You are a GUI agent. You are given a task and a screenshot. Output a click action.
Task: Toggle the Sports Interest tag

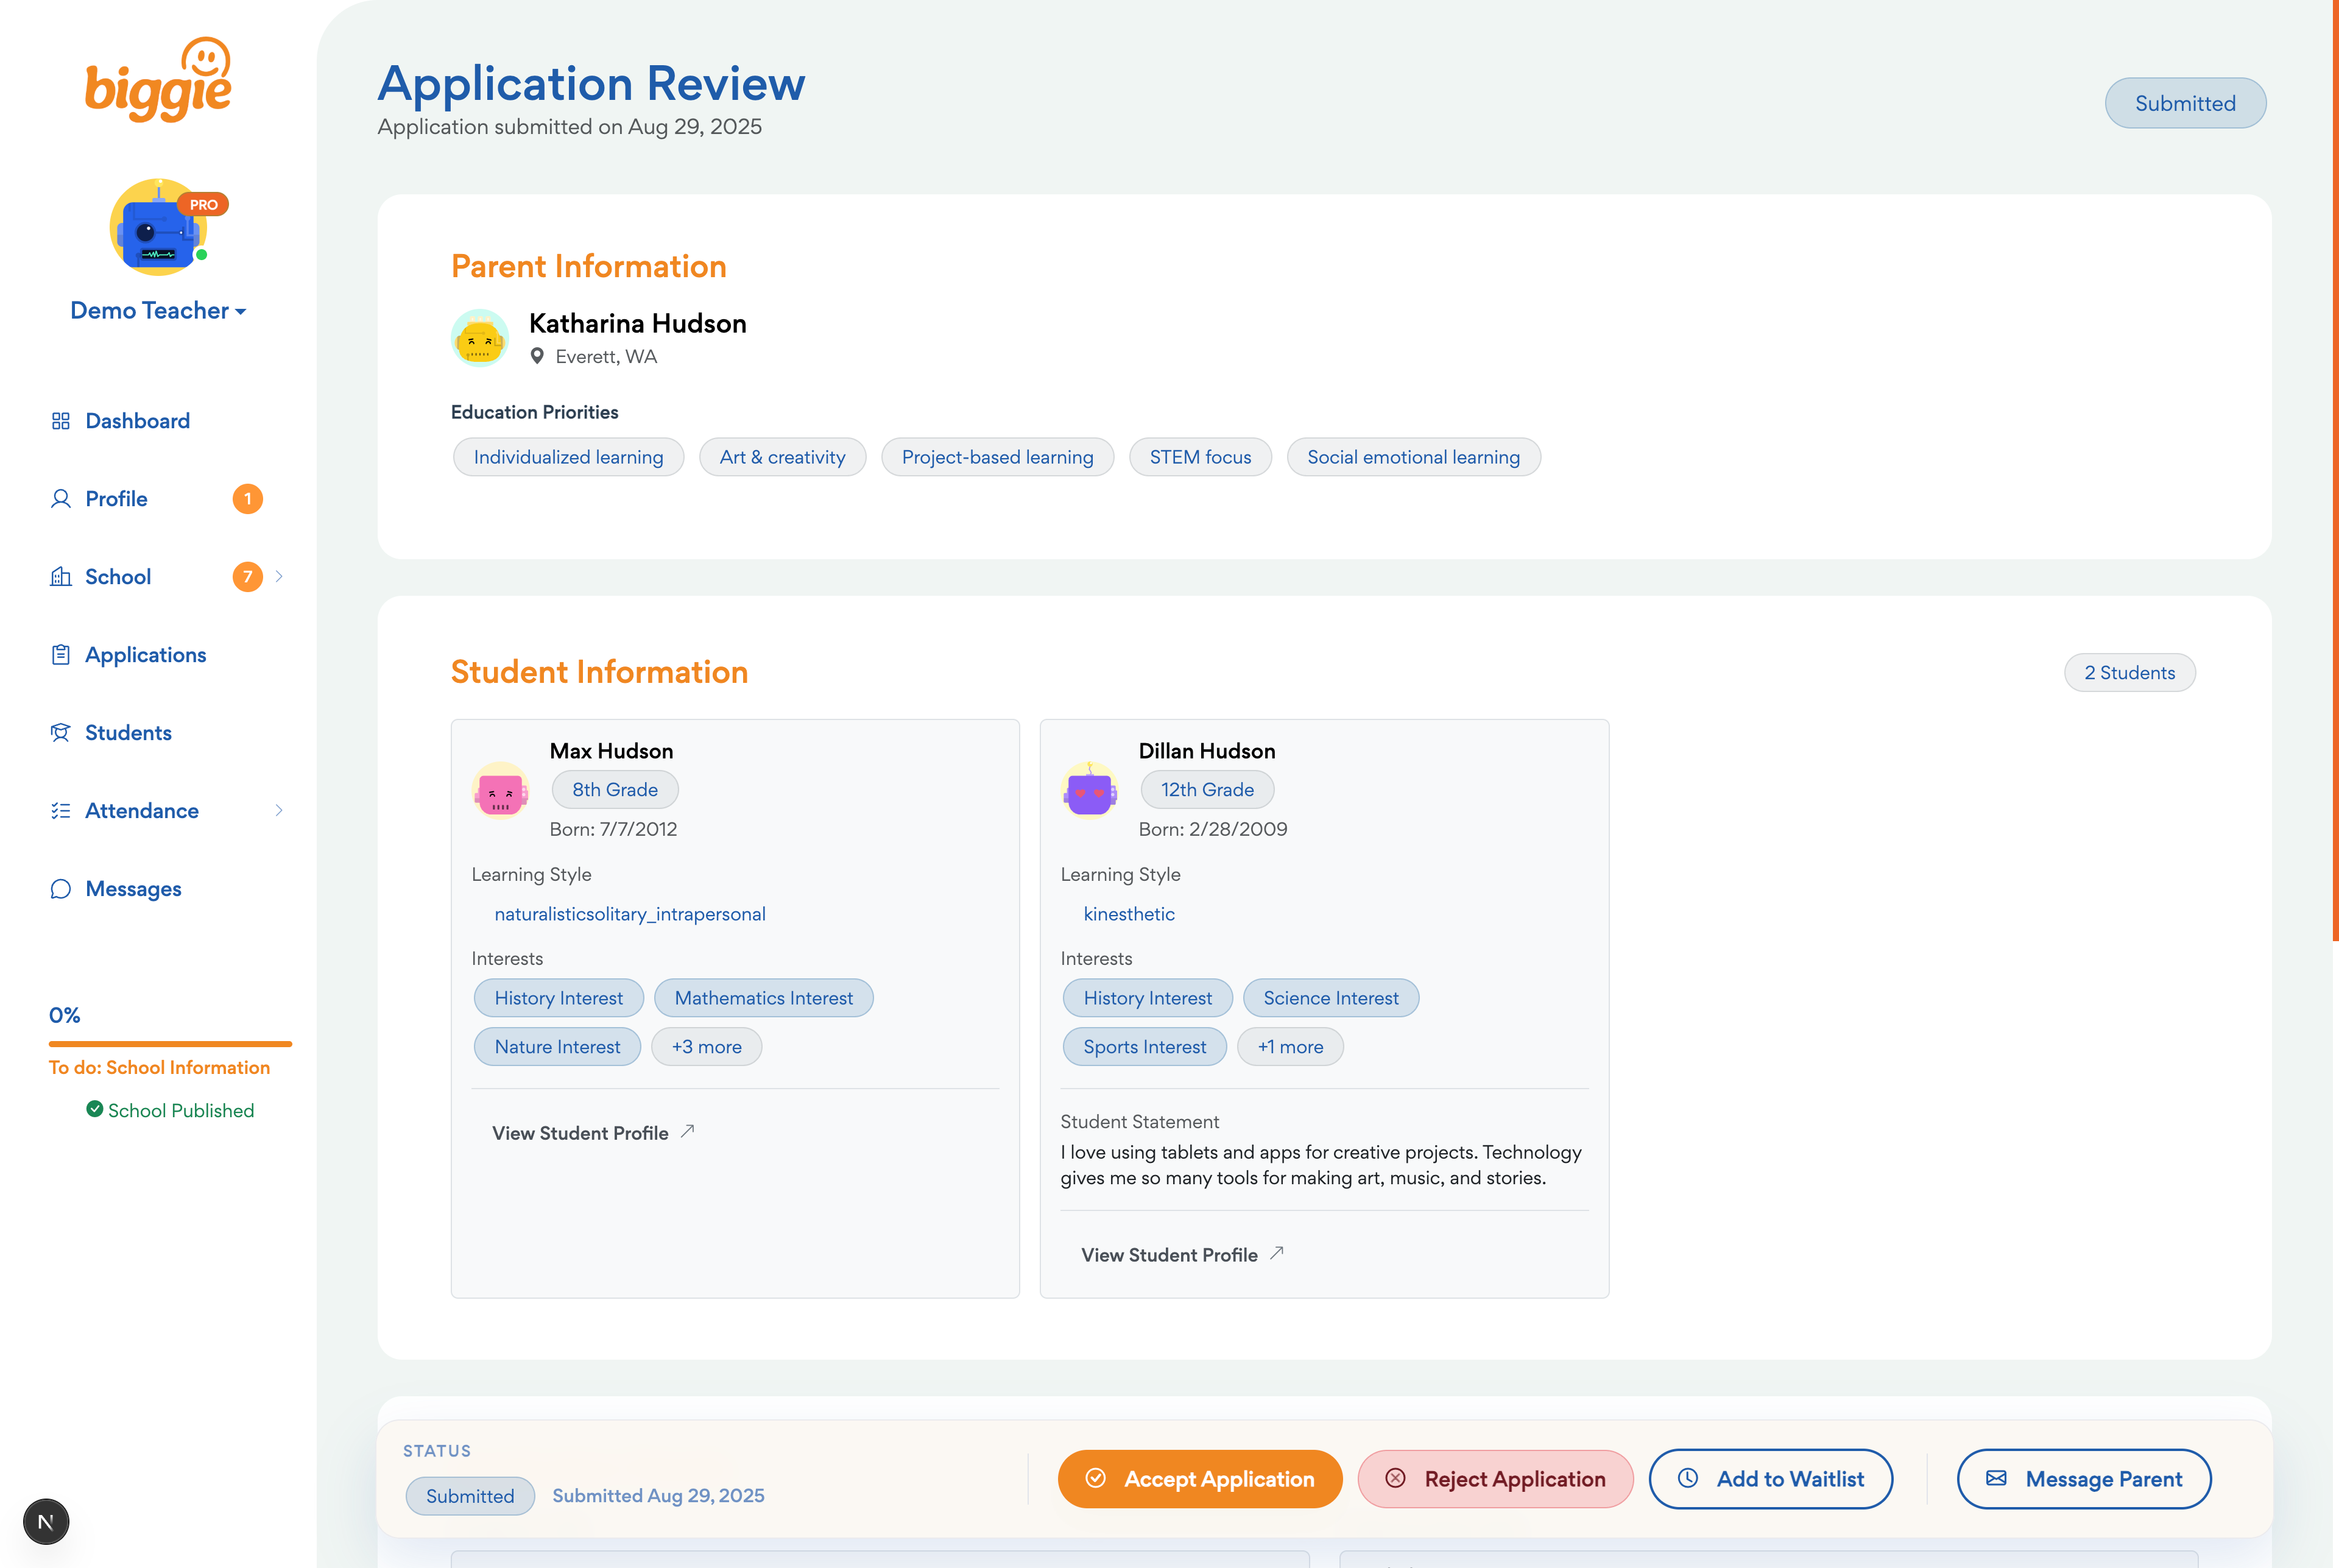(x=1144, y=1046)
